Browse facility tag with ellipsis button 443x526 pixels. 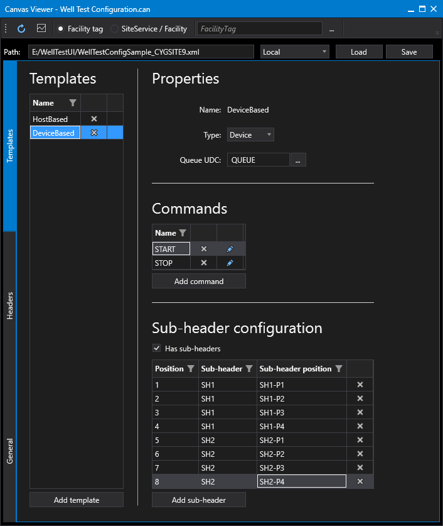tap(332, 29)
